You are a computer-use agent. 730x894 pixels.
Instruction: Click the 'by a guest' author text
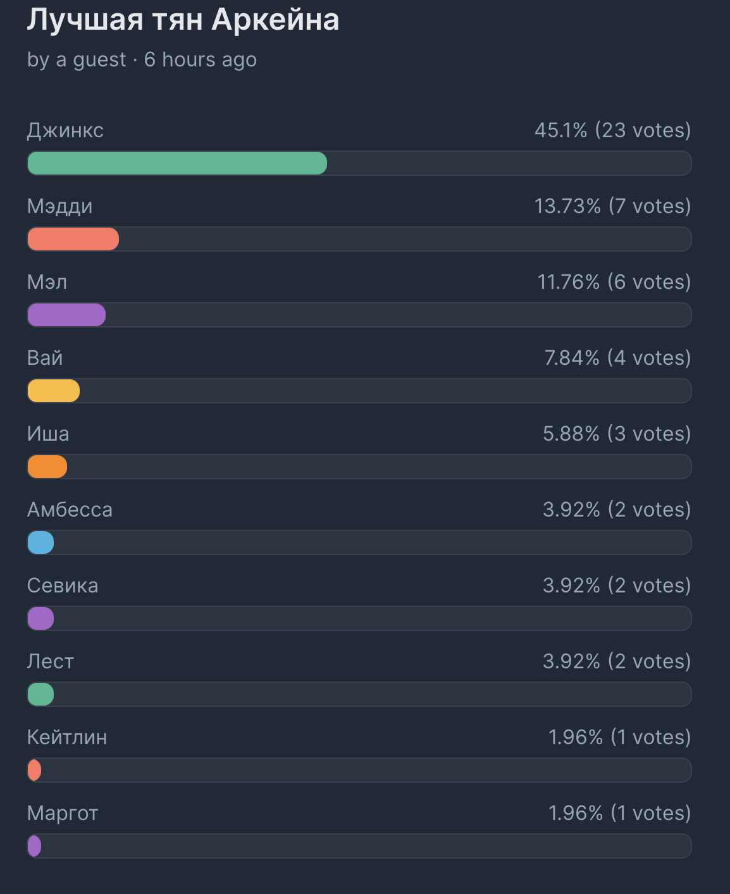pyautogui.click(x=77, y=60)
